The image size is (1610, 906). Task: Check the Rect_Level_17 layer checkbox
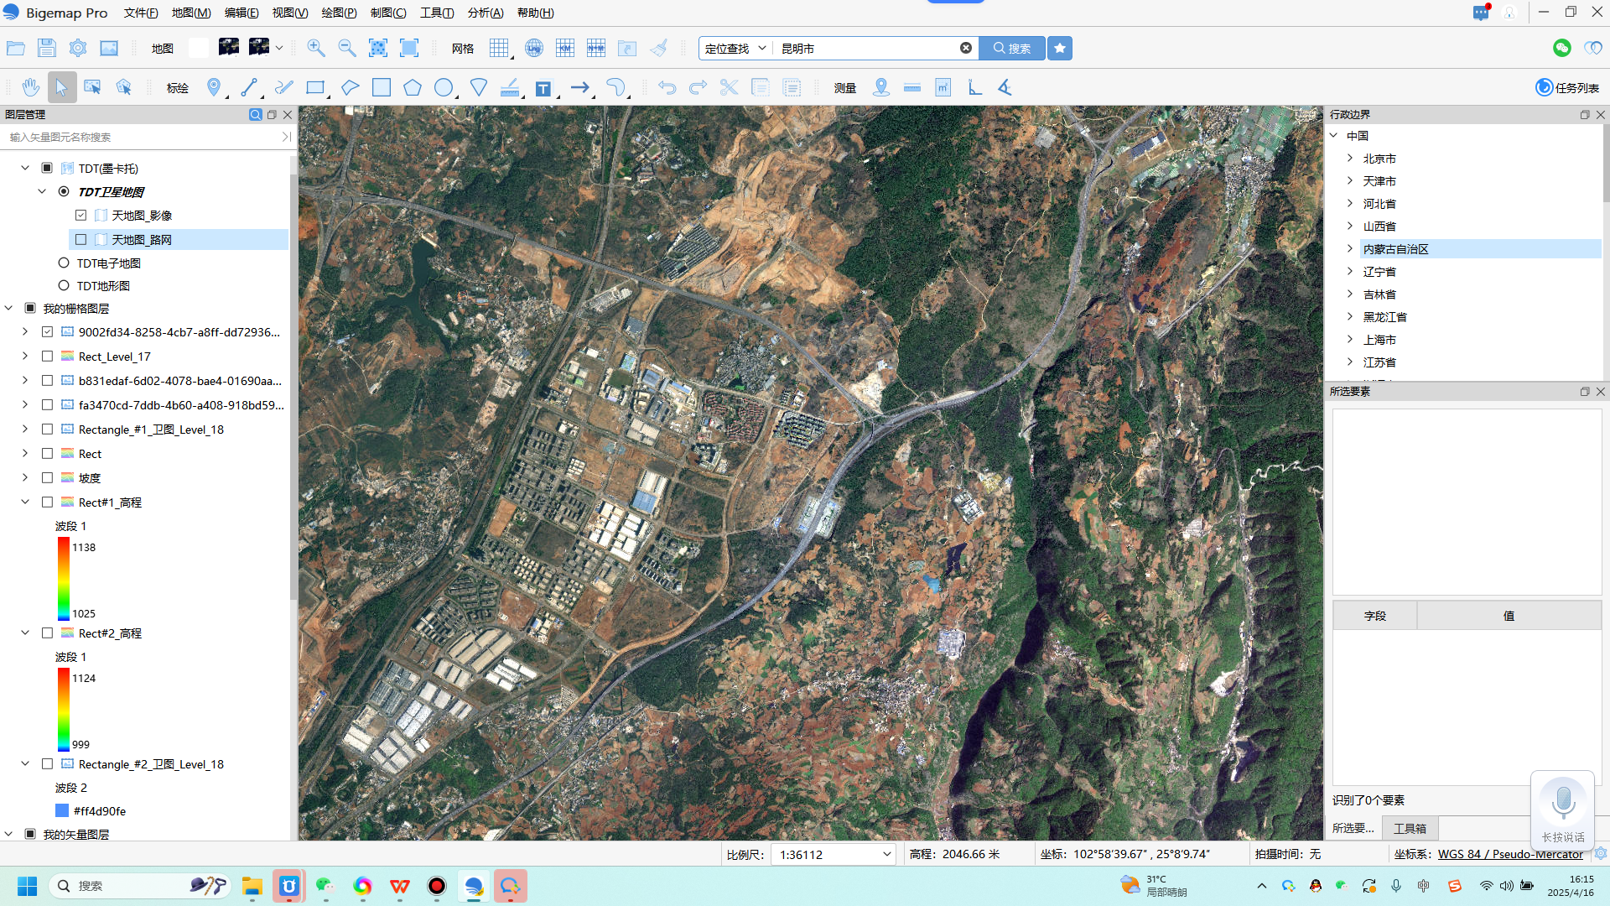click(48, 356)
